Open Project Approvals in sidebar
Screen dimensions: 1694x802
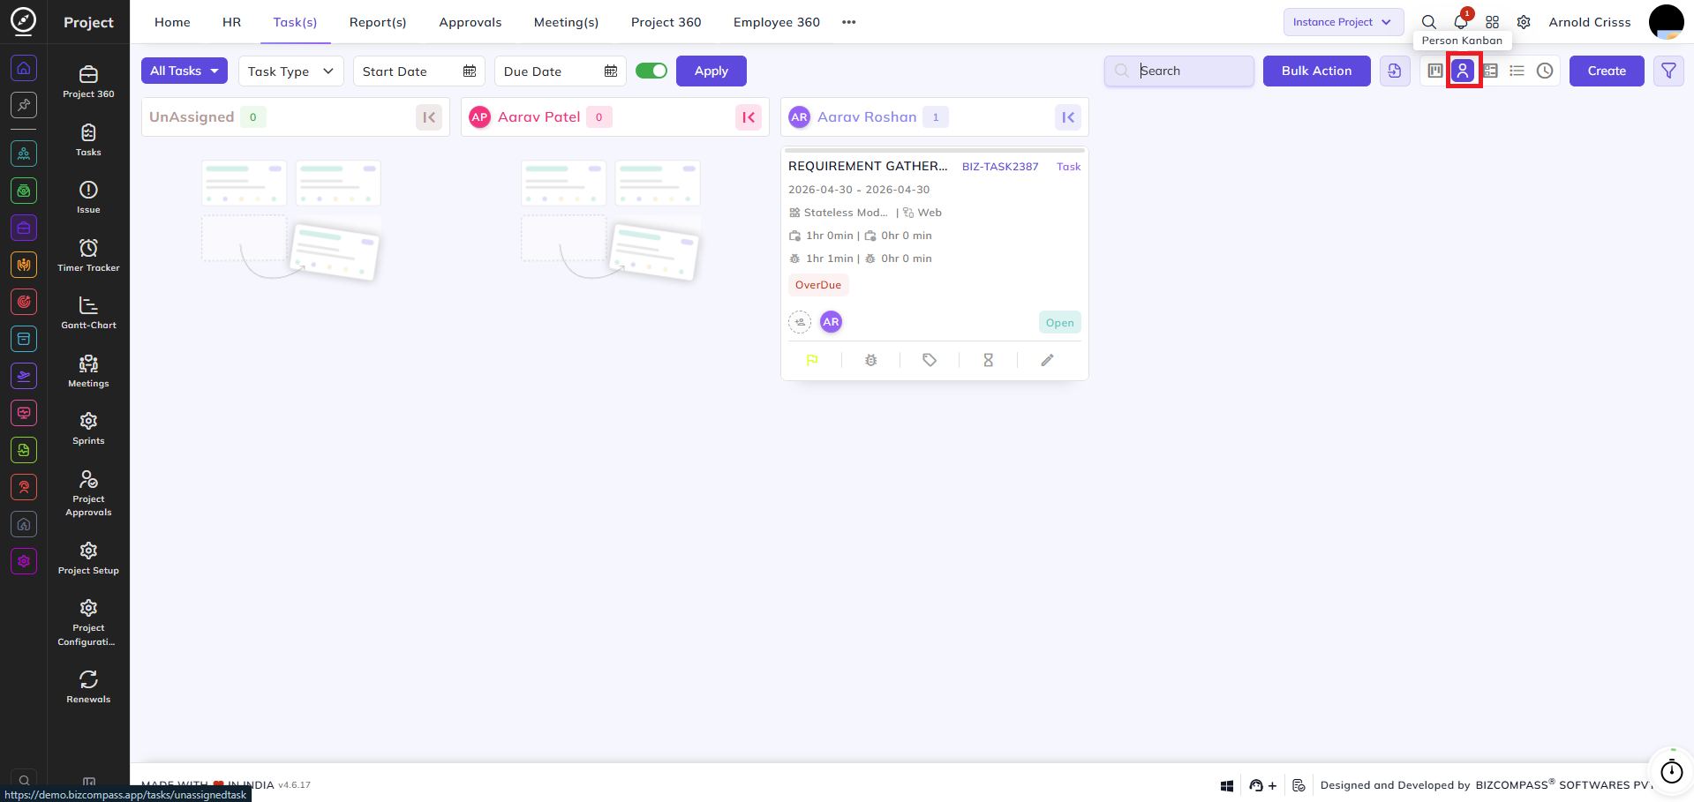(x=88, y=493)
